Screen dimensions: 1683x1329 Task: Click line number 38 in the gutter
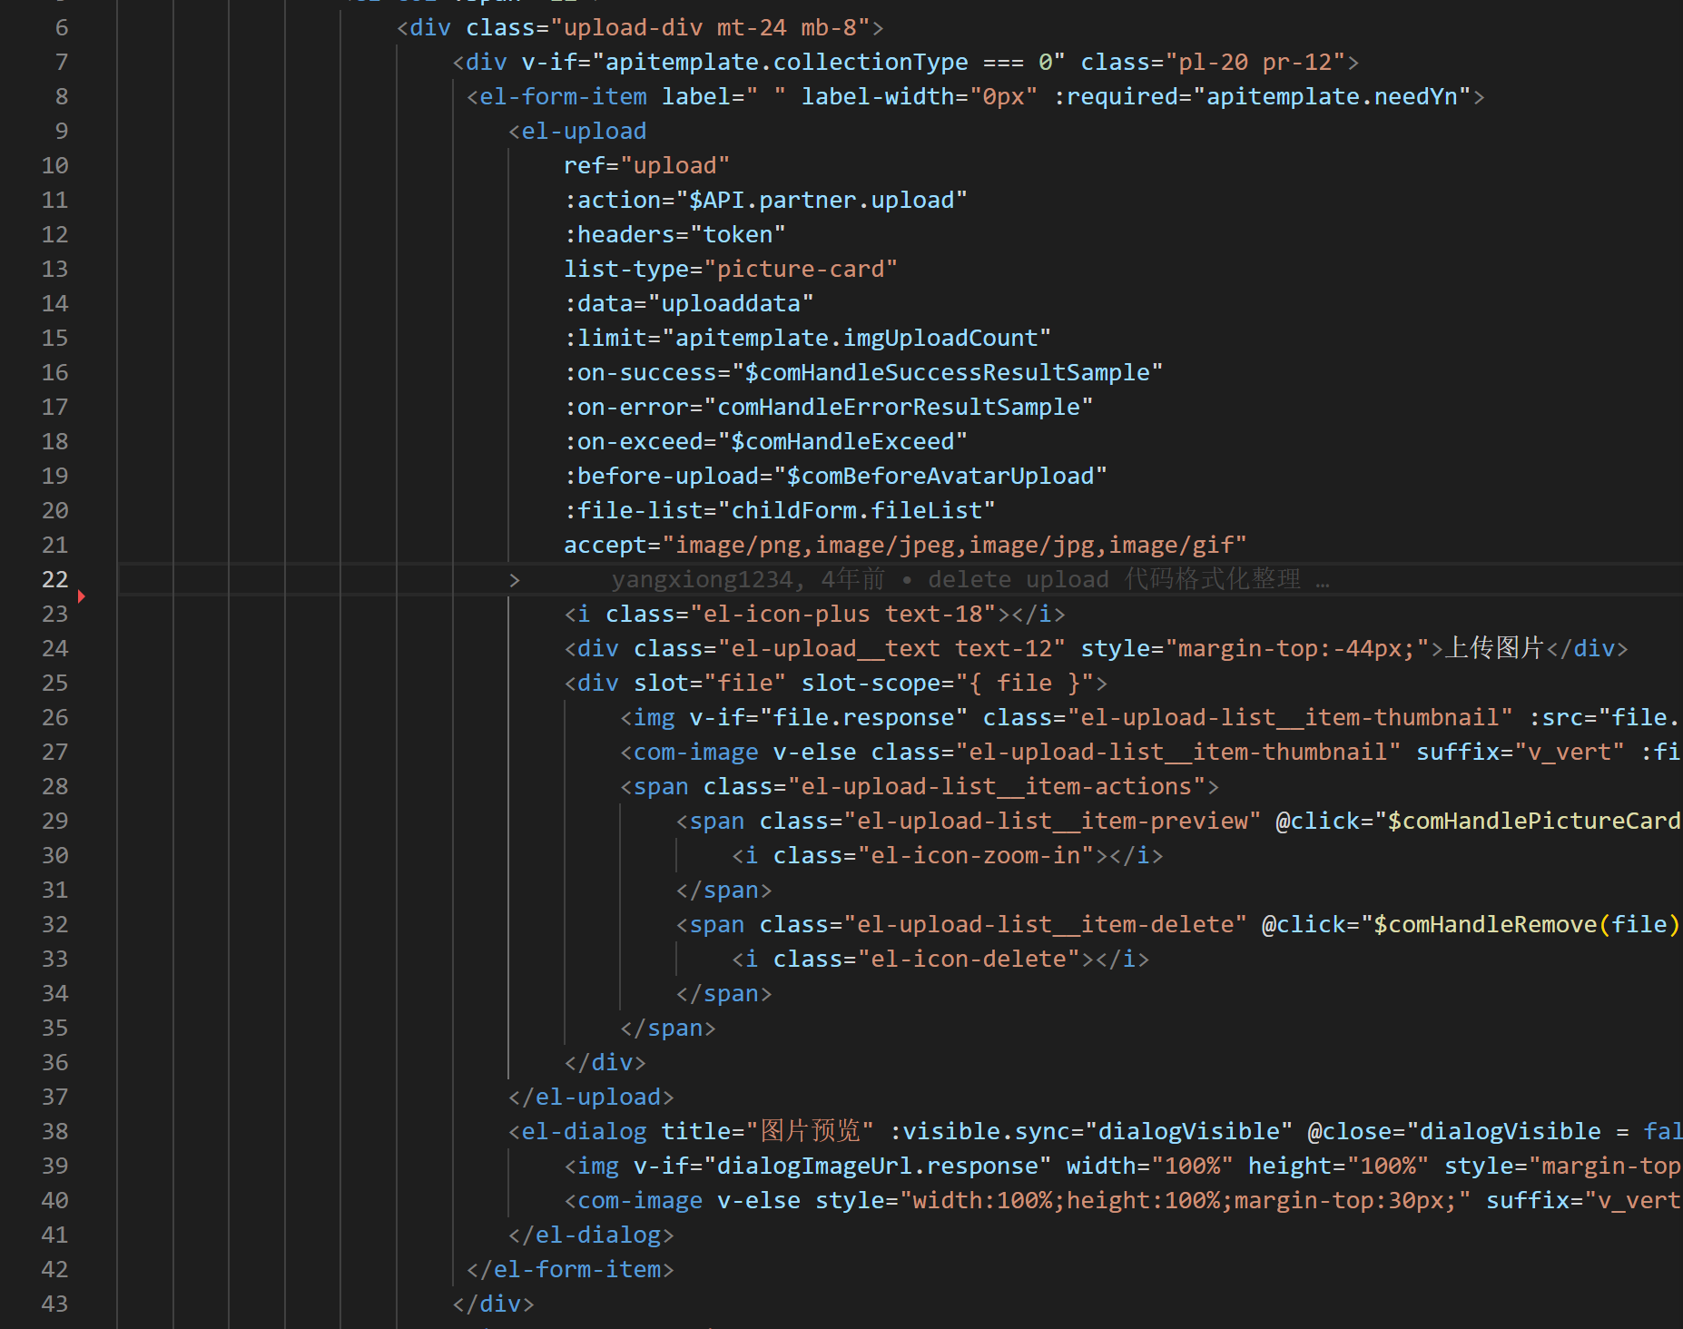click(x=54, y=1131)
